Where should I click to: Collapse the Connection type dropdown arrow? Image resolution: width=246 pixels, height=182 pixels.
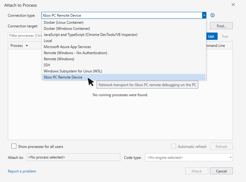tap(204, 16)
